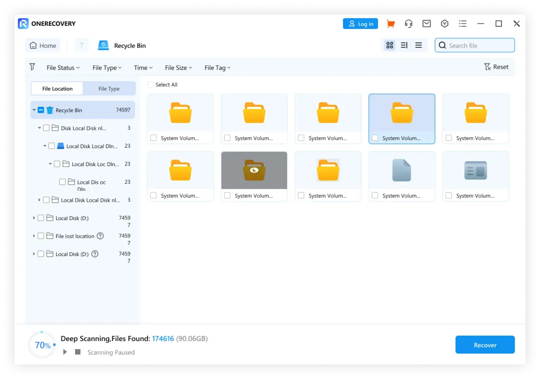This screenshot has height=379, width=540.
Task: Click the Log in button
Action: point(360,24)
